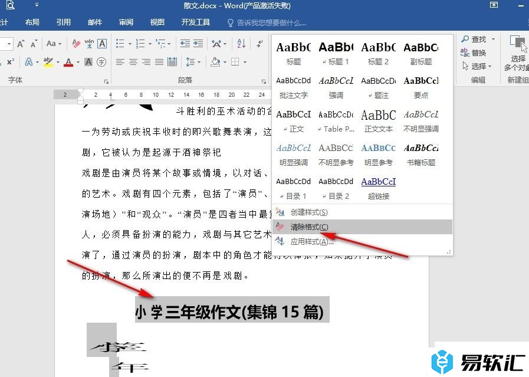Decrease the paragraph indent

[185, 44]
